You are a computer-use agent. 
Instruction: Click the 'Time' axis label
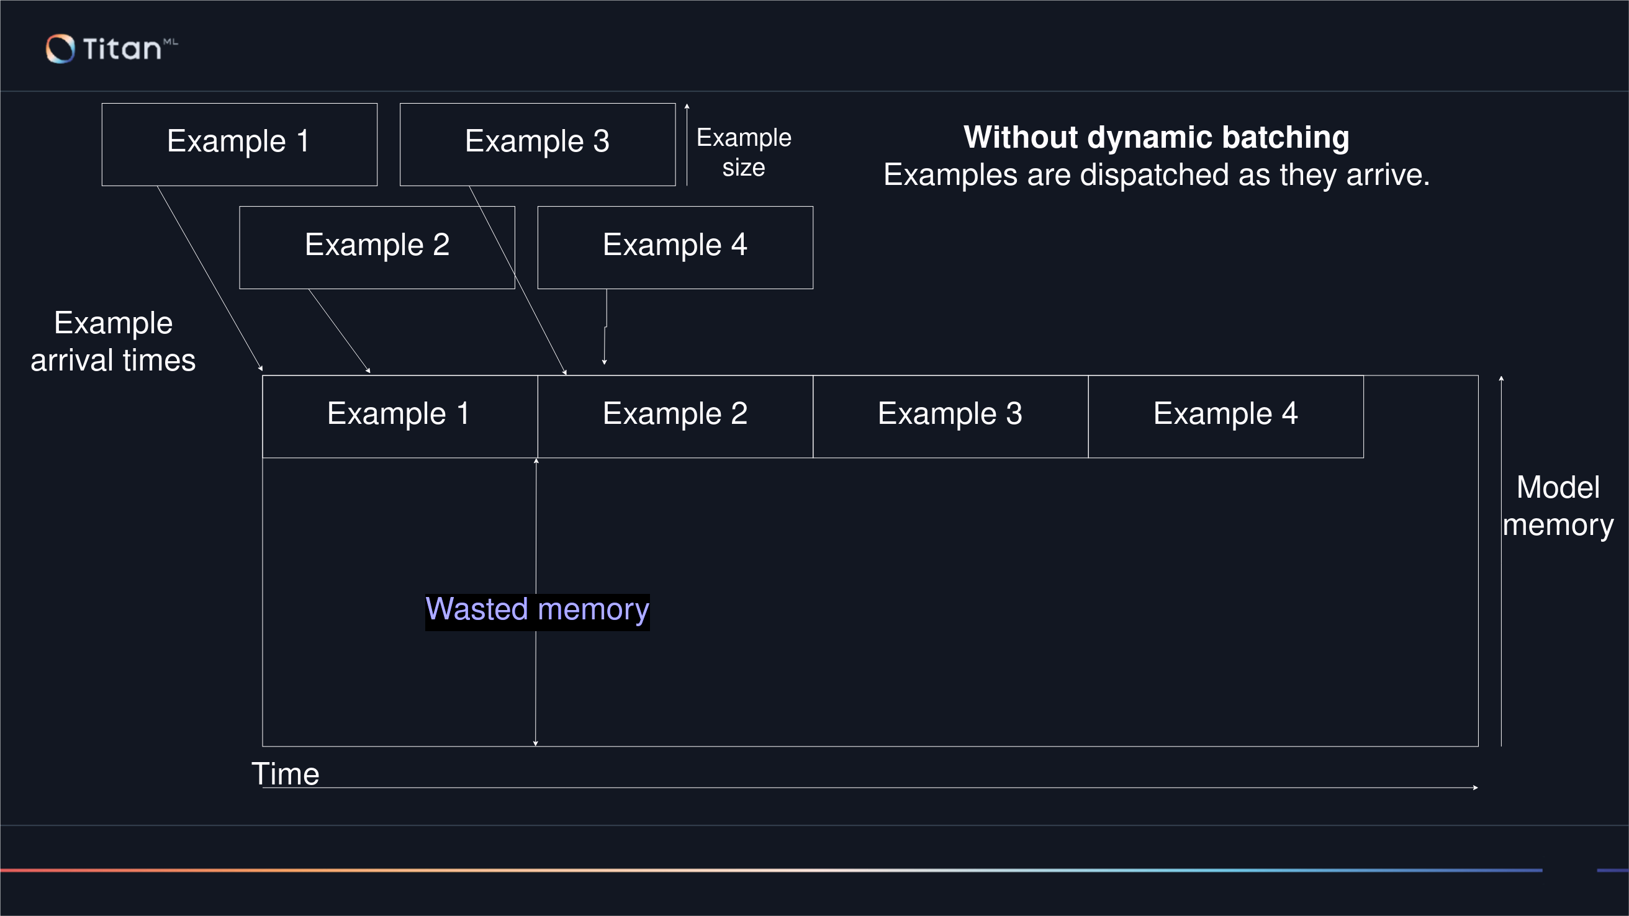285,774
